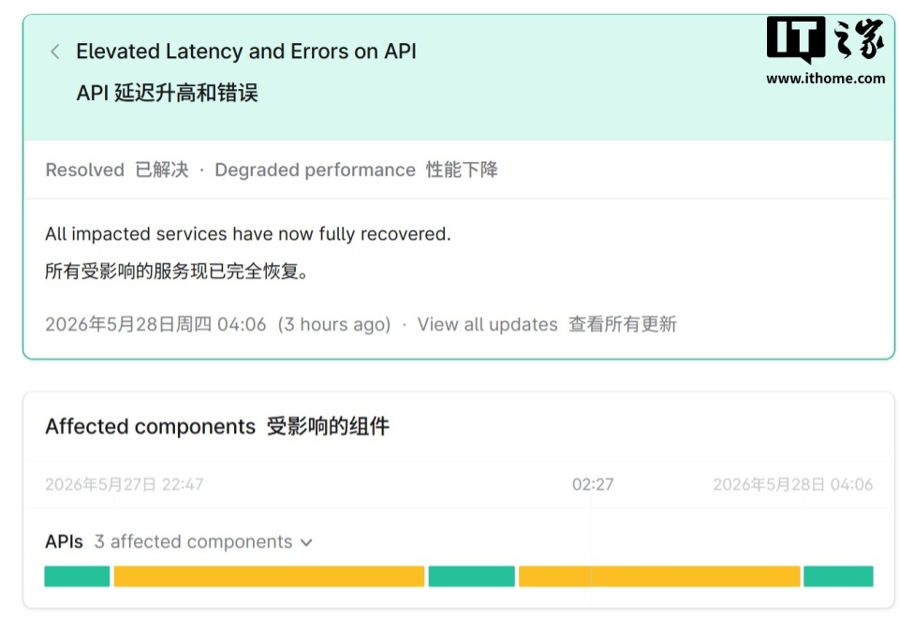899x618 pixels.
Task: Click the 'API 延迟升高和错误' translated title
Action: coord(167,93)
